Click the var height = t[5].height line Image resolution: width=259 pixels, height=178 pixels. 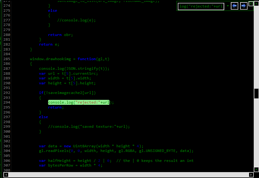(x=67, y=83)
